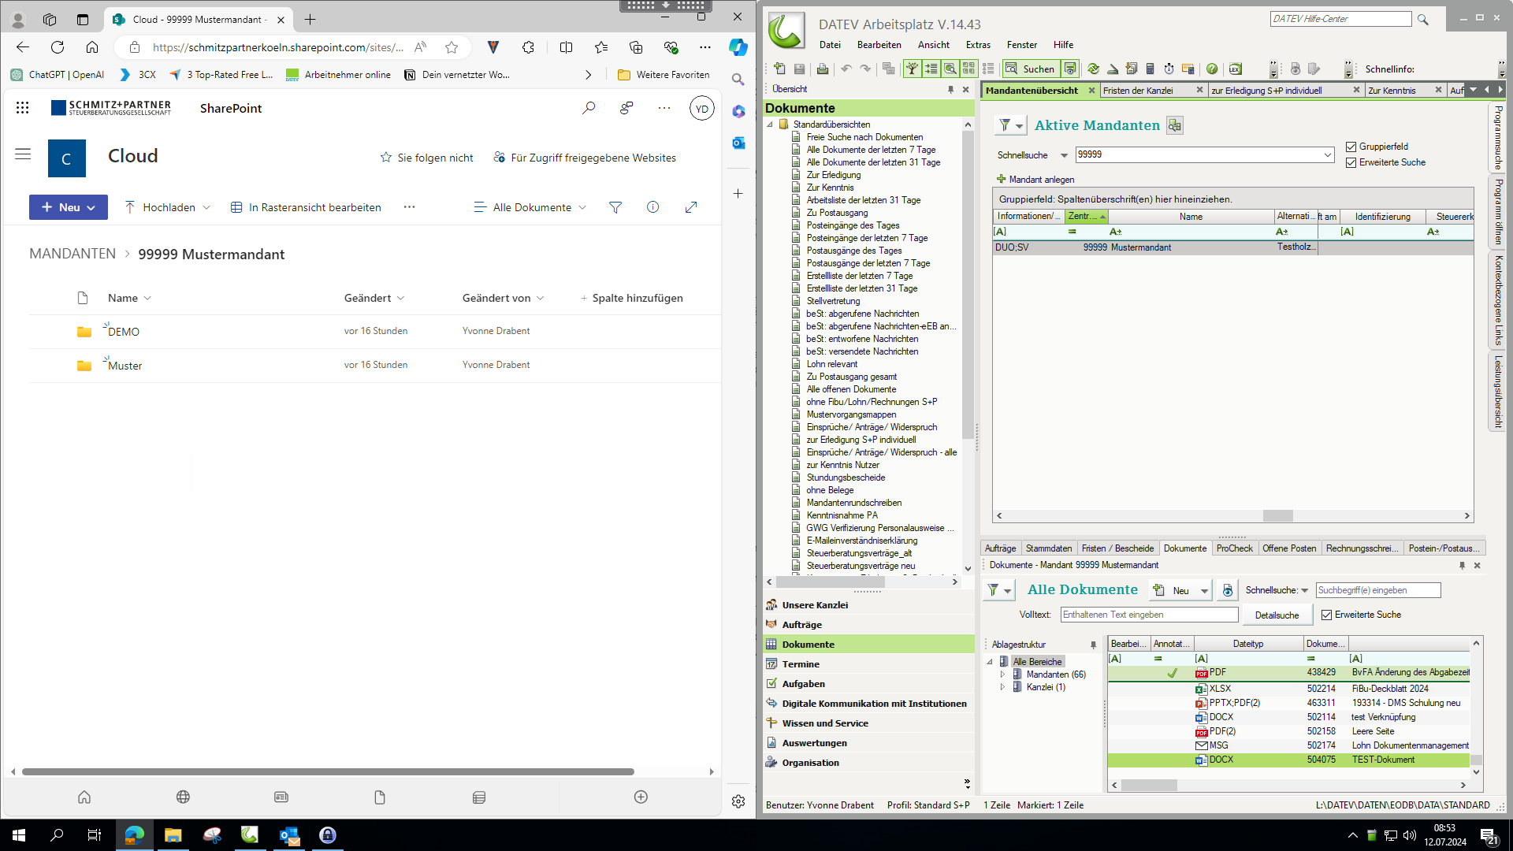Click the Detailsuche button
This screenshot has height=851, width=1513.
[1277, 615]
